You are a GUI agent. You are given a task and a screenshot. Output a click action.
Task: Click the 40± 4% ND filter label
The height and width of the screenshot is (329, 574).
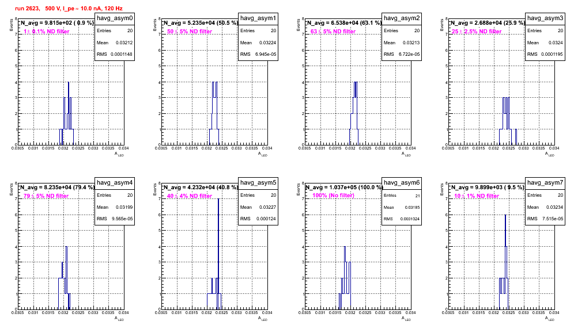190,196
